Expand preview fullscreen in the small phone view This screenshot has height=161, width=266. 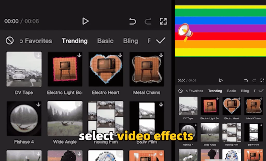pyautogui.click(x=262, y=81)
